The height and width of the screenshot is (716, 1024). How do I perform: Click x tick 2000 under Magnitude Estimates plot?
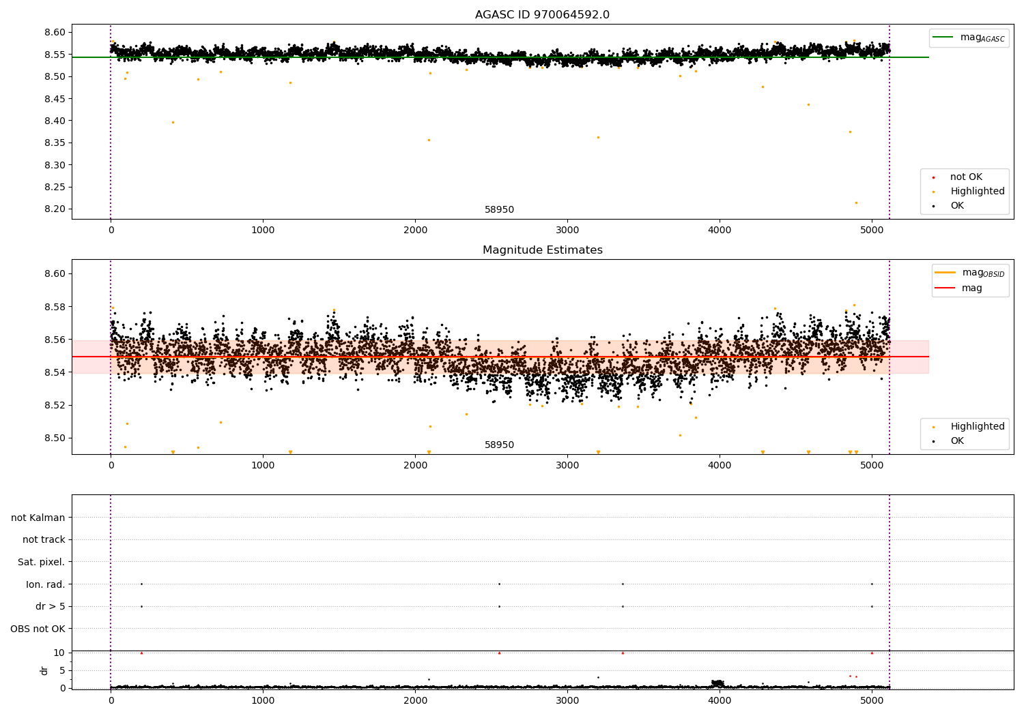(415, 466)
